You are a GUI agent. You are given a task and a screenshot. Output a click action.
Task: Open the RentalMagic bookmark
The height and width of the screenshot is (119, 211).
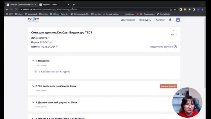click(164, 14)
